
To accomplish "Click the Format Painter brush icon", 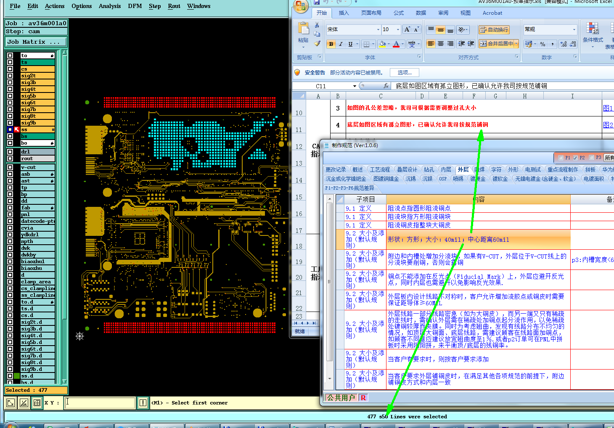I will (x=317, y=43).
